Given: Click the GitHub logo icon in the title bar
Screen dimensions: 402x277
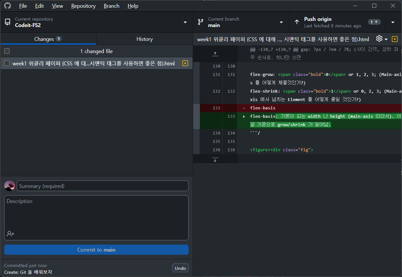Looking at the screenshot, I should 7,6.
